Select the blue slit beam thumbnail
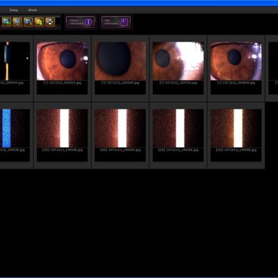The height and width of the screenshot is (278, 278). coord(15,128)
